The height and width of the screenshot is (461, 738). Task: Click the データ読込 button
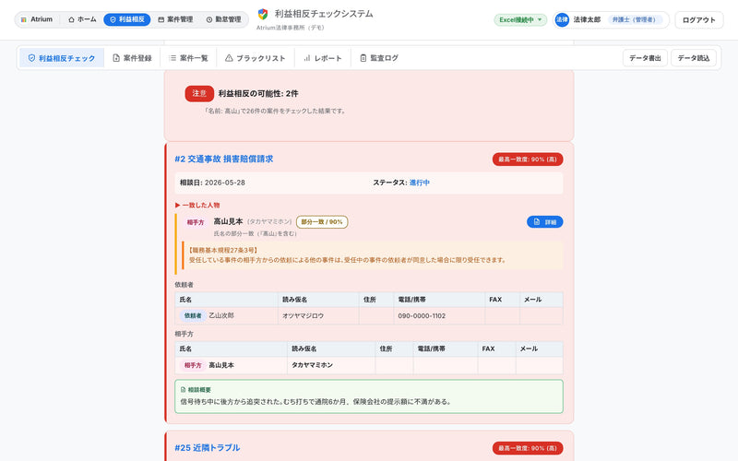(694, 58)
